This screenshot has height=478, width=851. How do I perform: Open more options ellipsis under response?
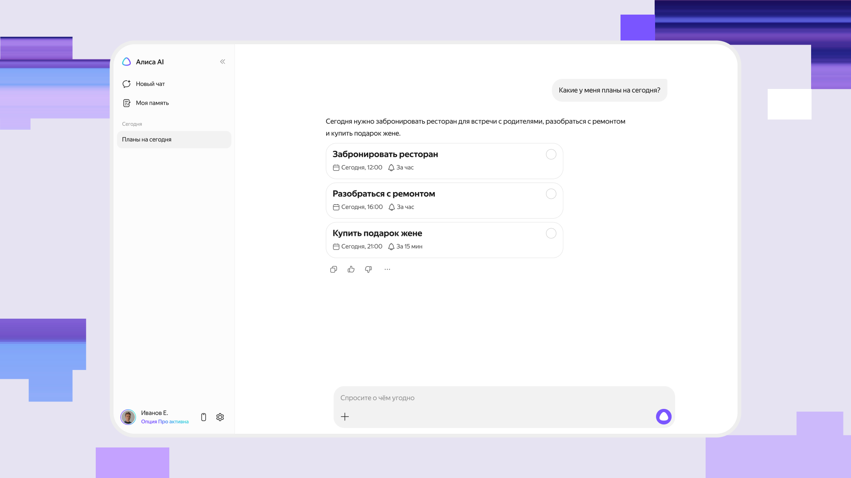tap(387, 270)
